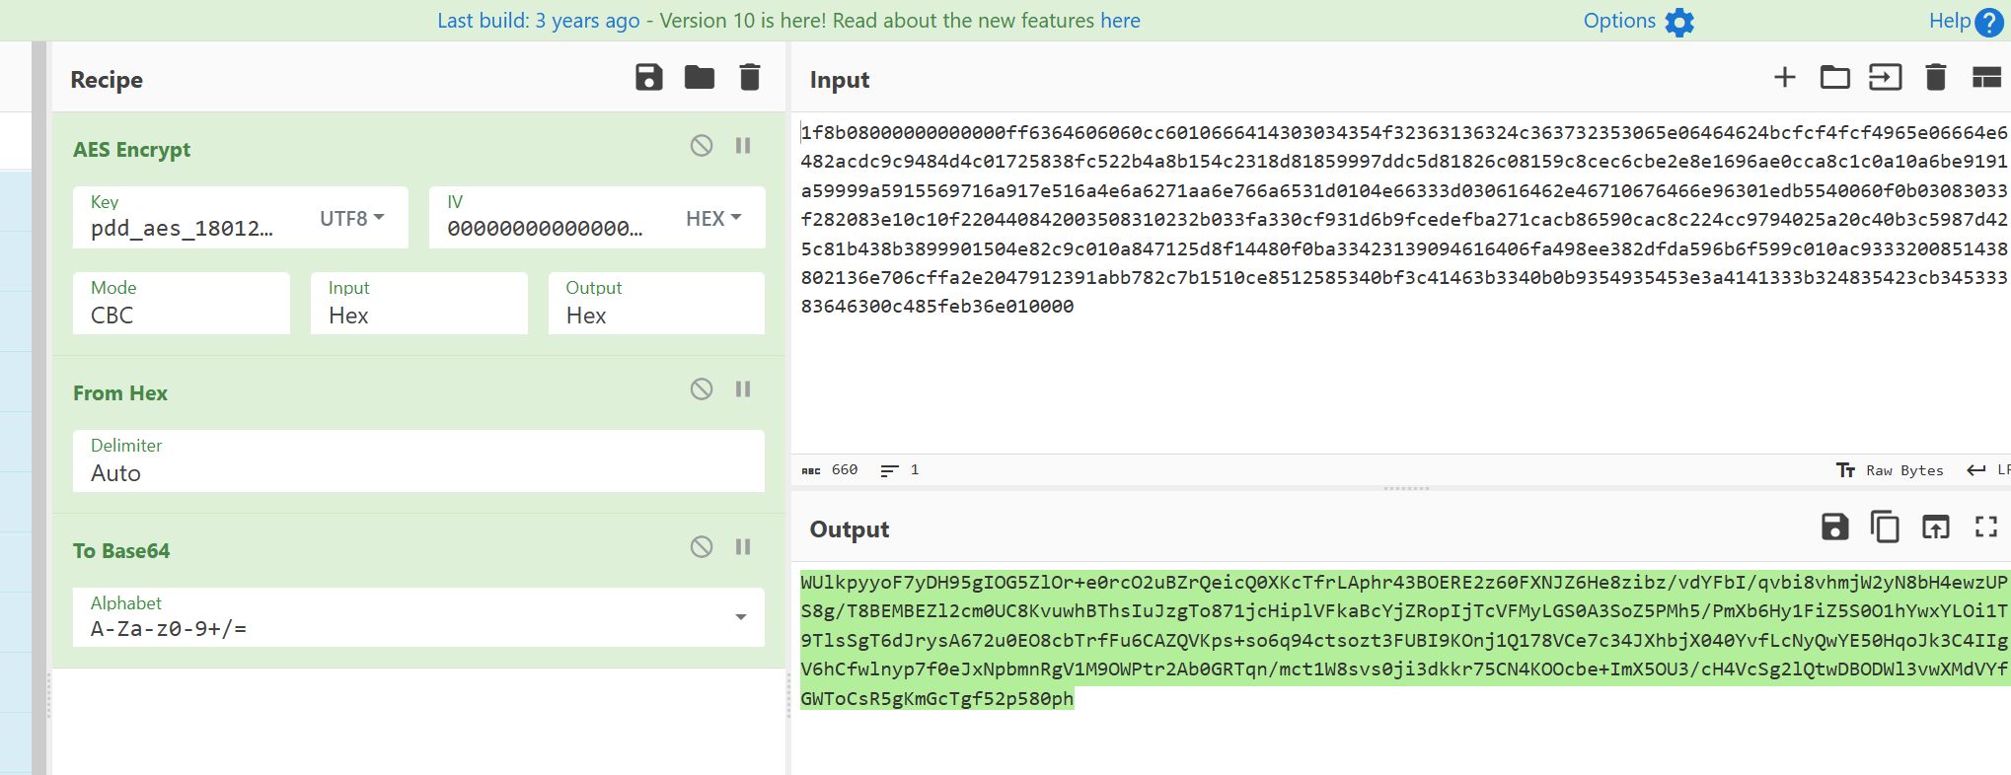Disable the From Hex operation
2011x775 pixels.
(702, 389)
